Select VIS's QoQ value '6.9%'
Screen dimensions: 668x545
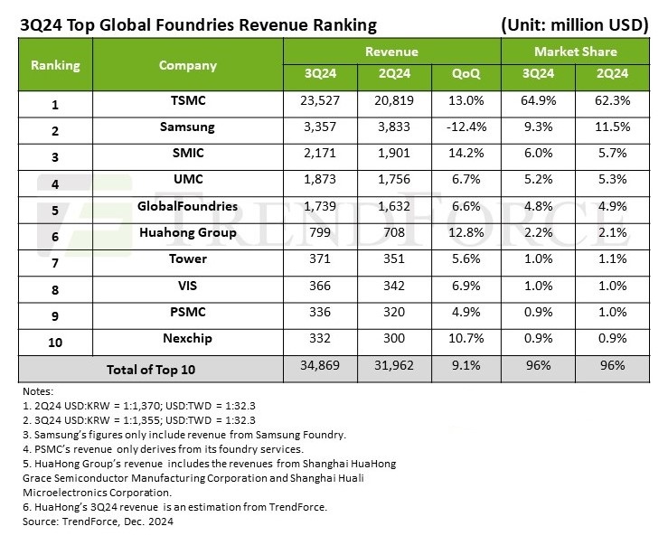click(x=466, y=286)
